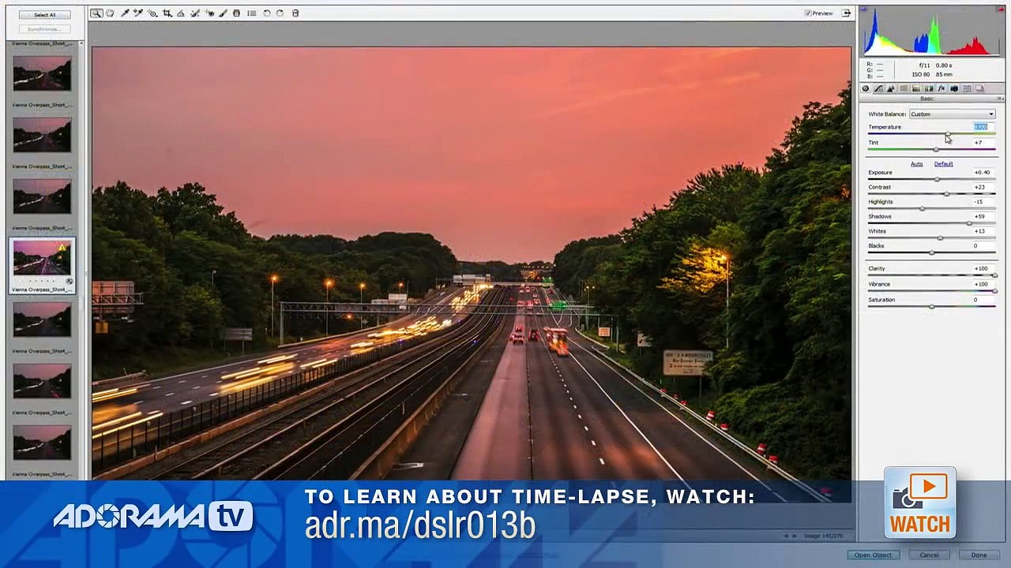Click the Shadows slider handle
This screenshot has height=568, width=1011.
pyautogui.click(x=968, y=223)
